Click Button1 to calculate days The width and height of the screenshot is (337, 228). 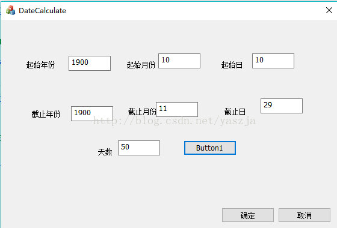pos(210,148)
